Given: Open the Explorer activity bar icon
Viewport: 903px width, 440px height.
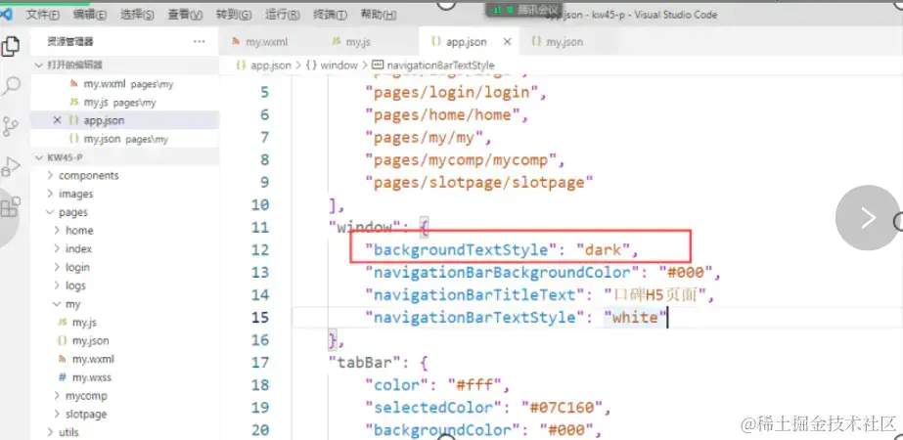Looking at the screenshot, I should tap(11, 46).
